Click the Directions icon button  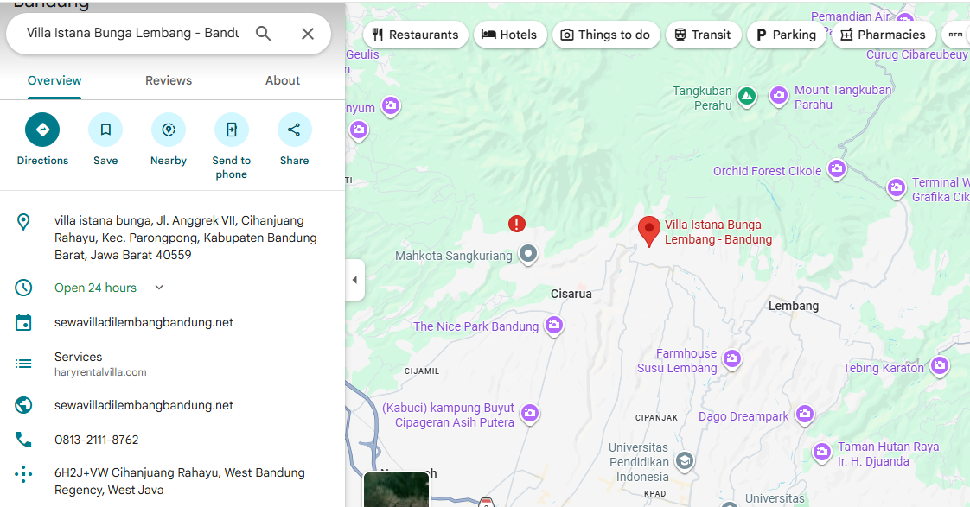pyautogui.click(x=42, y=130)
